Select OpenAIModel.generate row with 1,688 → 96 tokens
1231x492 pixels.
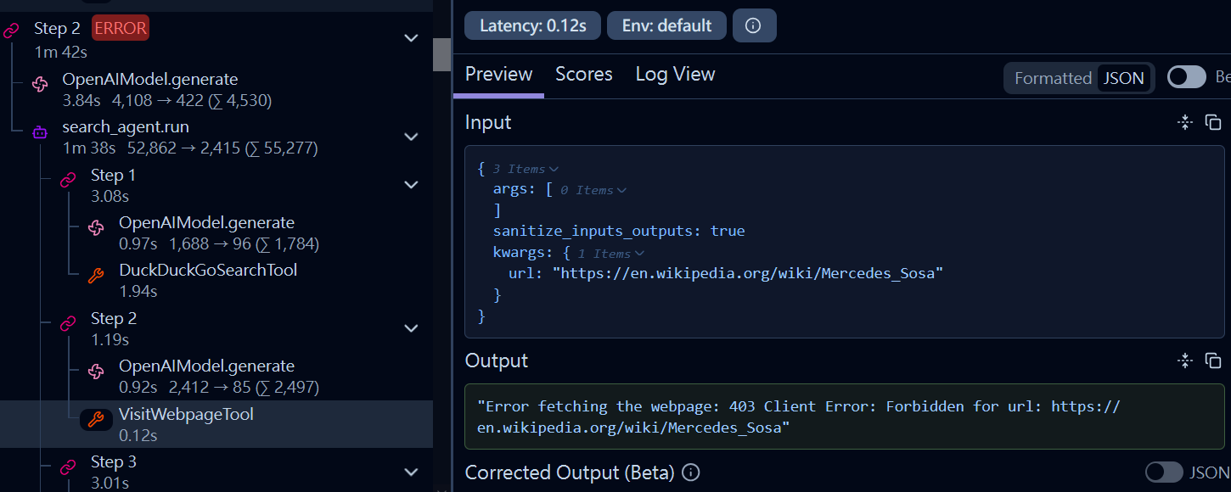point(216,232)
